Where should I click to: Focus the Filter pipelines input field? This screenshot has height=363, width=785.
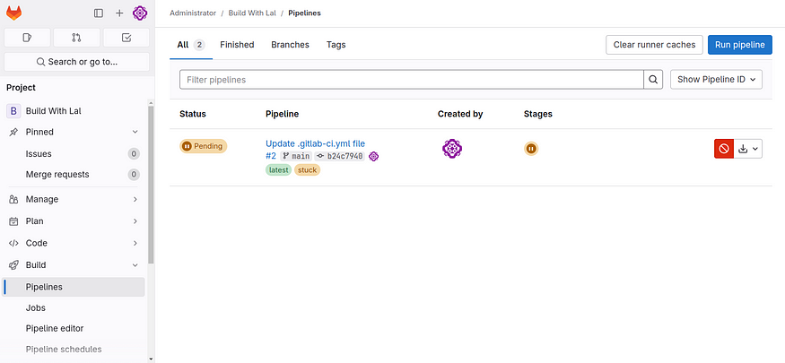412,80
